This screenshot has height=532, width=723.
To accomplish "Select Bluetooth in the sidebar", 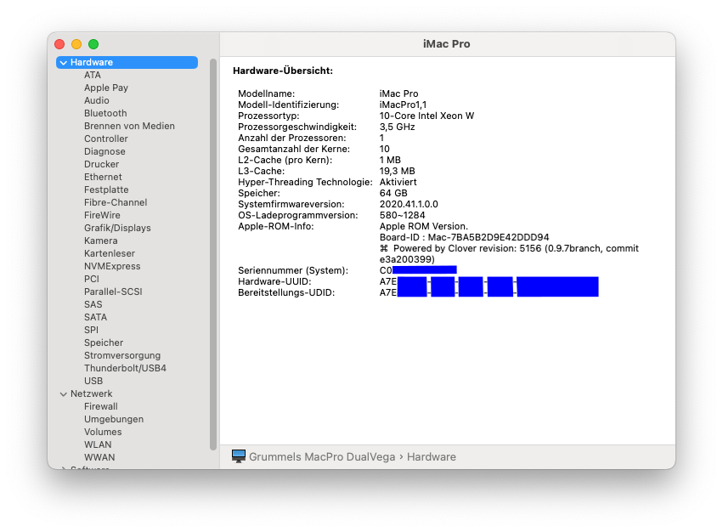I will (105, 113).
